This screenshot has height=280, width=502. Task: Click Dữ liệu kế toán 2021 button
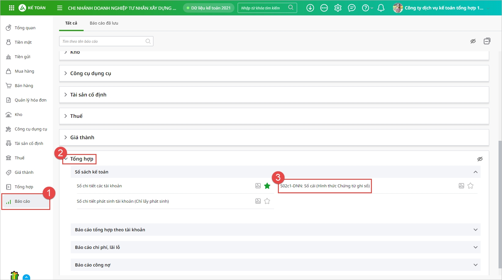(209, 8)
